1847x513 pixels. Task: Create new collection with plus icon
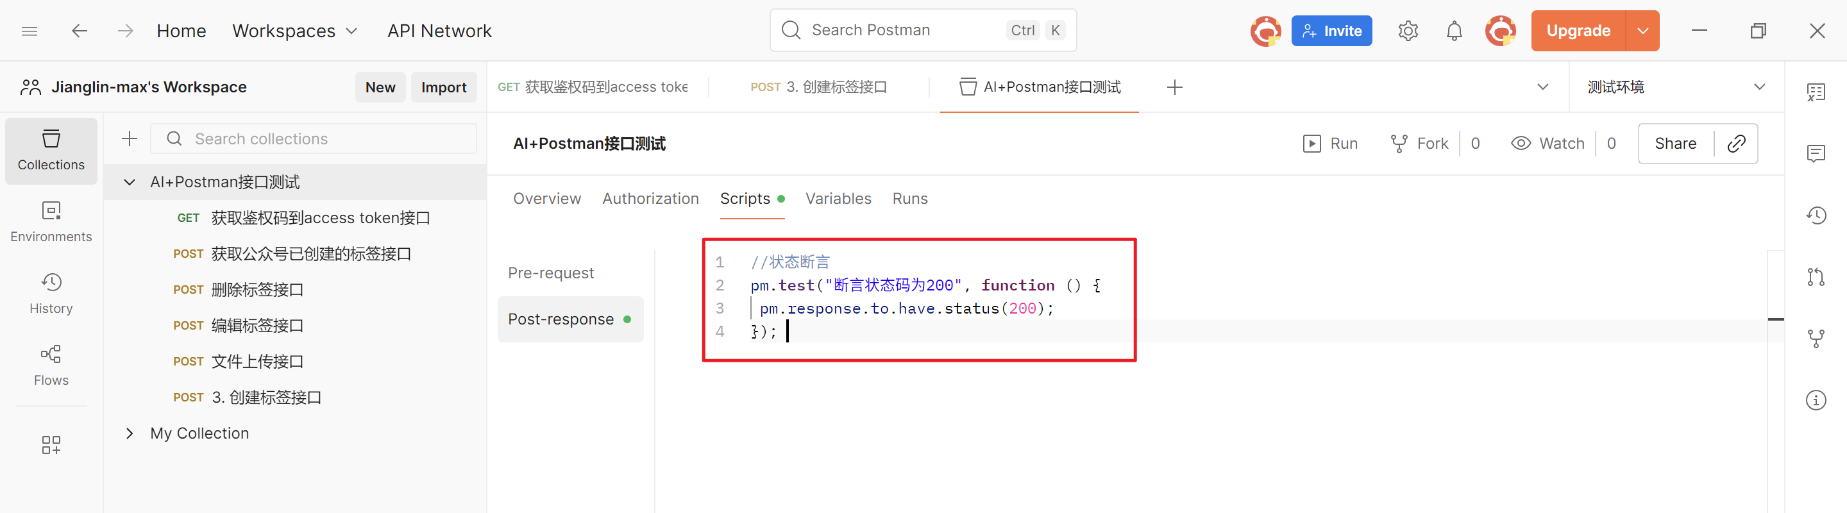130,139
